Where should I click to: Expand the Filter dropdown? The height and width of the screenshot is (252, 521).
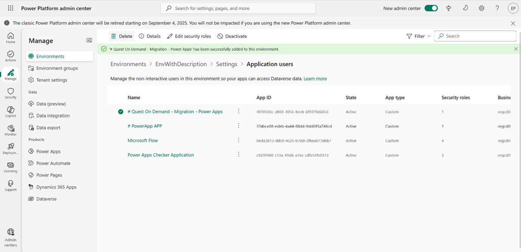pyautogui.click(x=418, y=36)
